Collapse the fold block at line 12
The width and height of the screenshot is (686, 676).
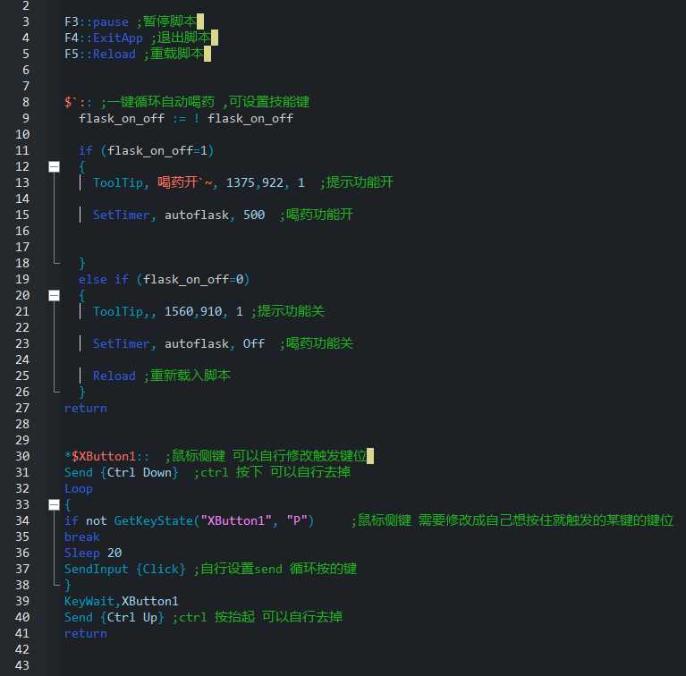click(54, 166)
